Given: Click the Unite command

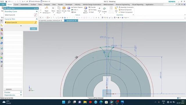Looking at the screenshot, I should click(x=74, y=10).
